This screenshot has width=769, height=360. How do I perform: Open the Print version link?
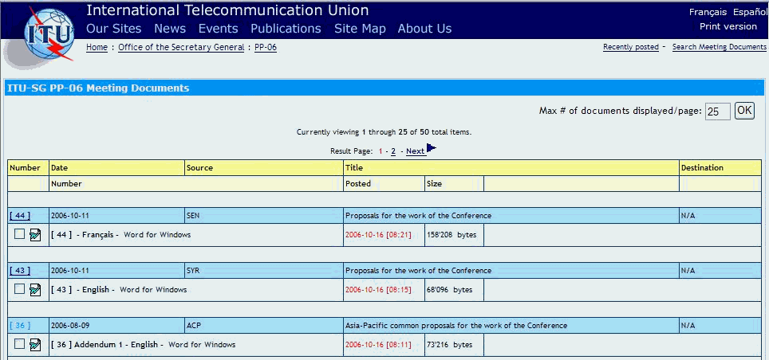coord(728,26)
